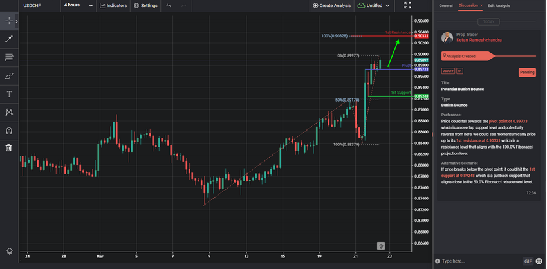Open the GIF picker
This screenshot has height=269, width=547.
(527, 261)
